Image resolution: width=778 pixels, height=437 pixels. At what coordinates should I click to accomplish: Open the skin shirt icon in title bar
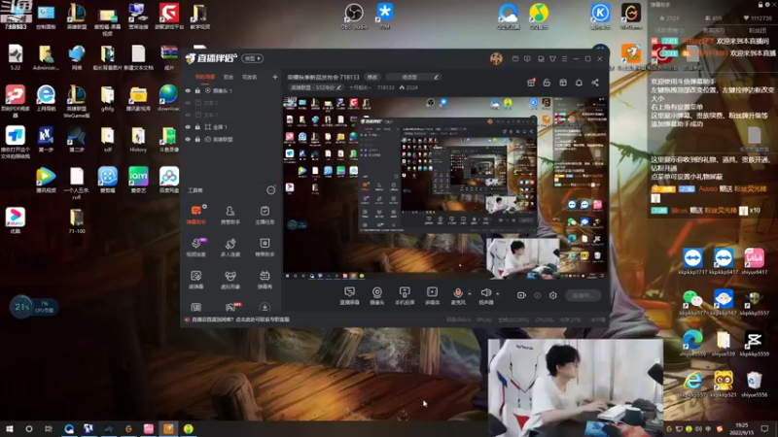(552, 59)
